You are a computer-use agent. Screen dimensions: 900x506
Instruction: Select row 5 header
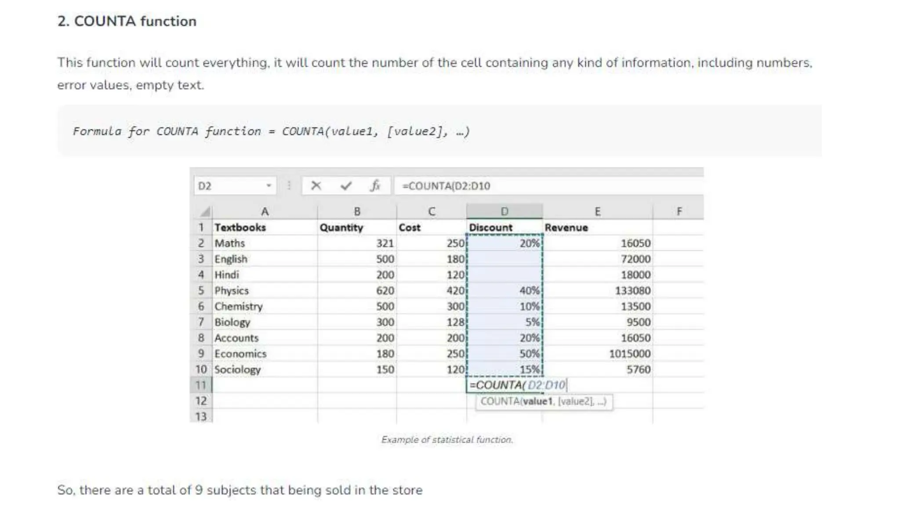pyautogui.click(x=201, y=290)
